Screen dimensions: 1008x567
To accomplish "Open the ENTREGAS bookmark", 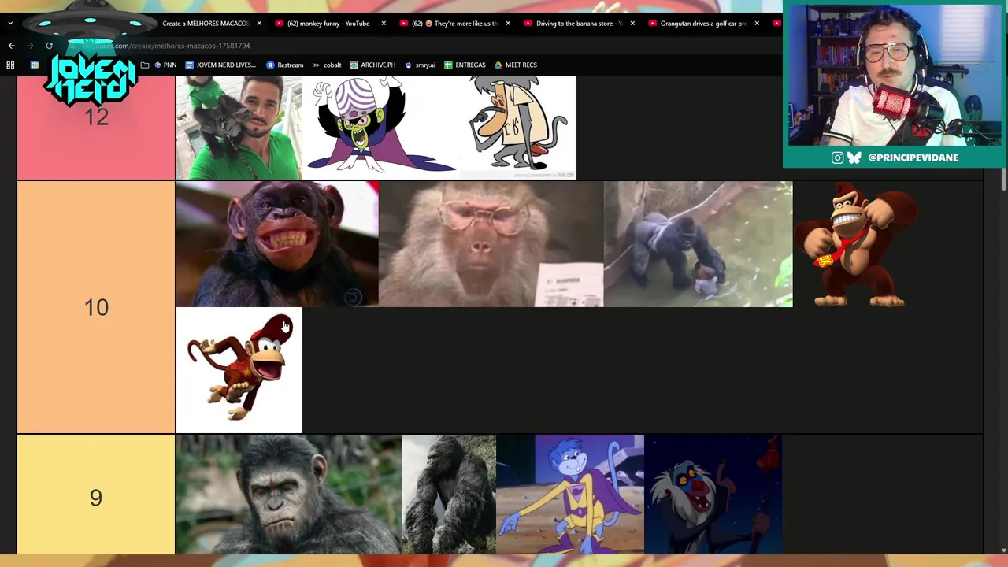I will pyautogui.click(x=465, y=65).
